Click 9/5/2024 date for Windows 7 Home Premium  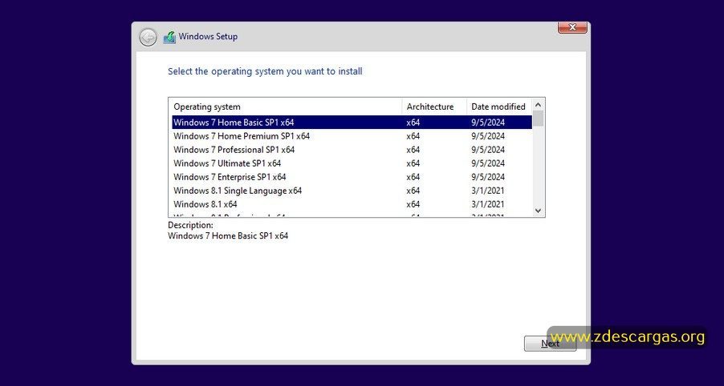click(488, 136)
